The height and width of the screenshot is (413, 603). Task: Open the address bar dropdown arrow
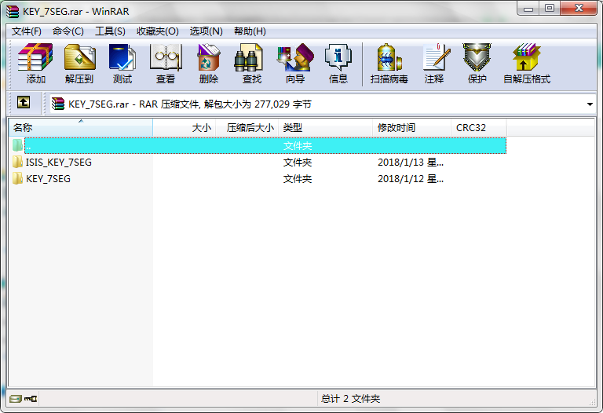coord(590,104)
